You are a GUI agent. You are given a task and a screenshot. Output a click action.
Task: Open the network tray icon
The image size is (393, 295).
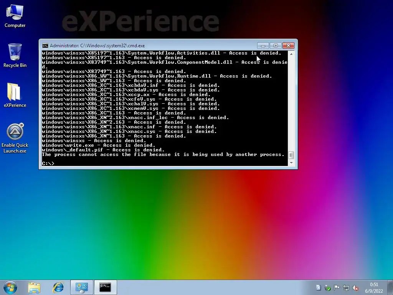point(346,288)
